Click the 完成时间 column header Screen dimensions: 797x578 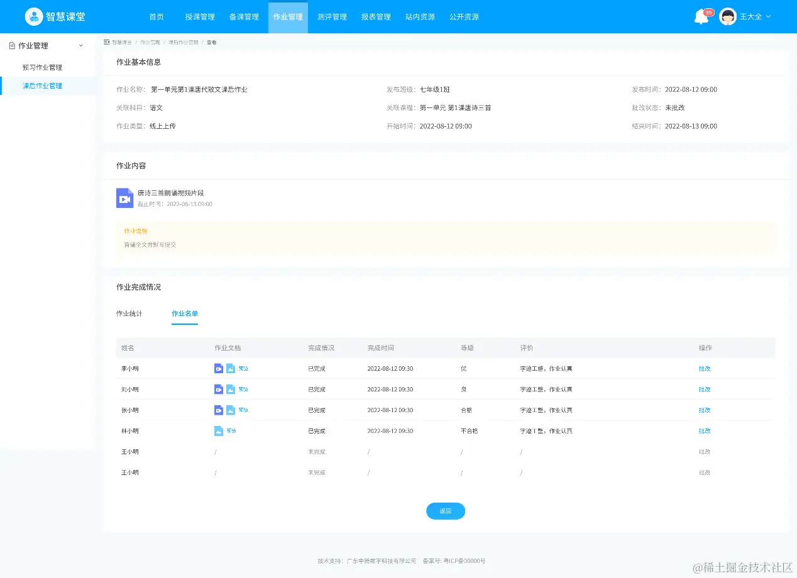point(381,348)
